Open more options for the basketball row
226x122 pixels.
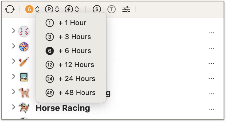[211, 48]
